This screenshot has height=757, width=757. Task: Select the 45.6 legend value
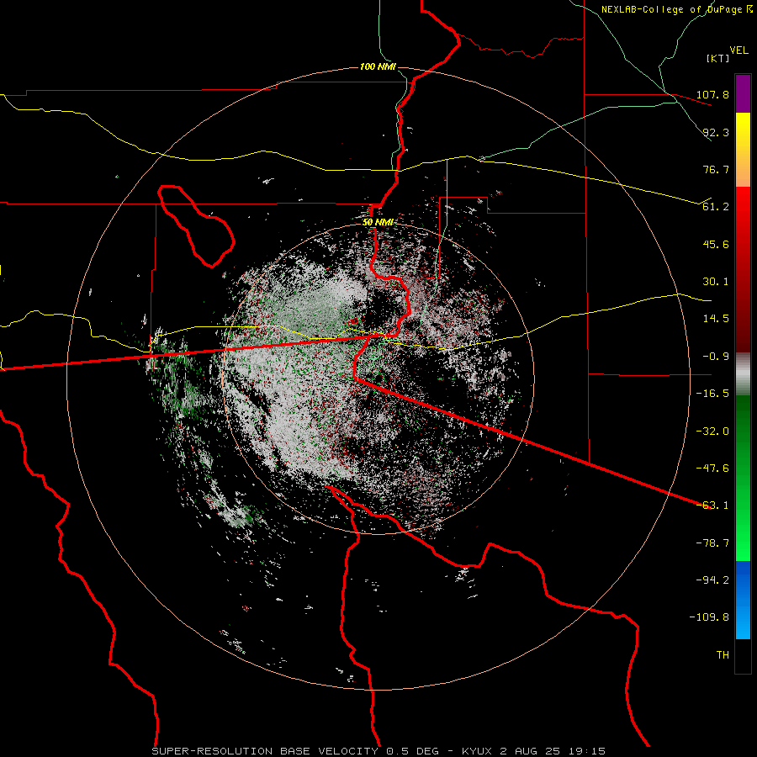tap(716, 244)
